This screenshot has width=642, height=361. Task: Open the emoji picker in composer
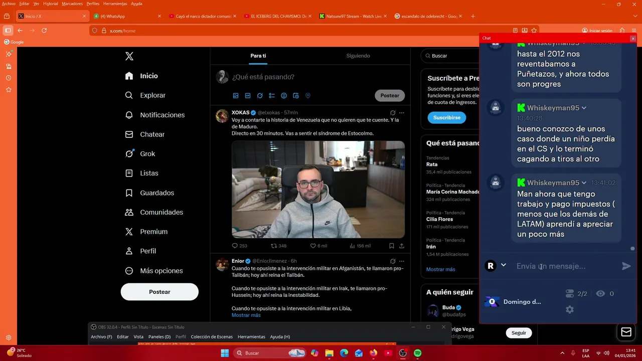[284, 96]
